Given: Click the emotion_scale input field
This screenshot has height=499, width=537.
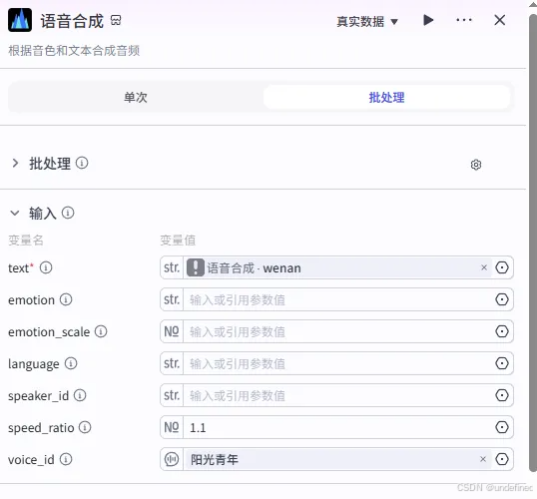Looking at the screenshot, I should coord(337,331).
